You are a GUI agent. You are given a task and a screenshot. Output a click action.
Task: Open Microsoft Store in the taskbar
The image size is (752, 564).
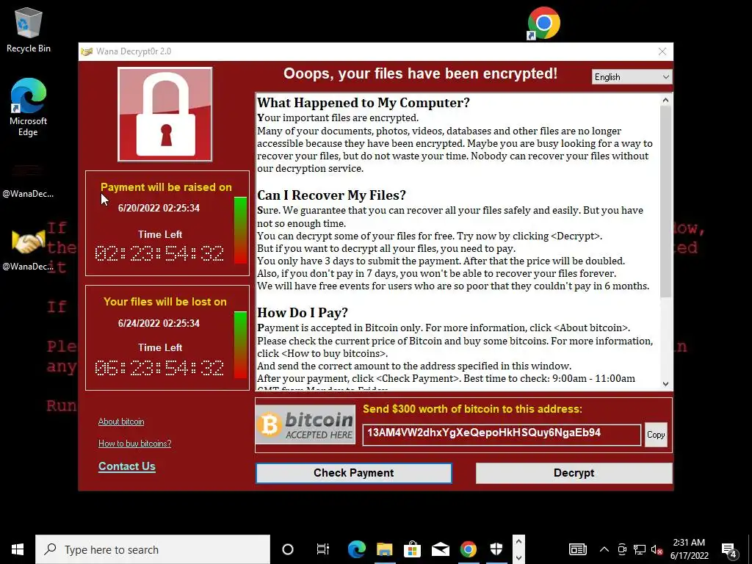pyautogui.click(x=413, y=549)
